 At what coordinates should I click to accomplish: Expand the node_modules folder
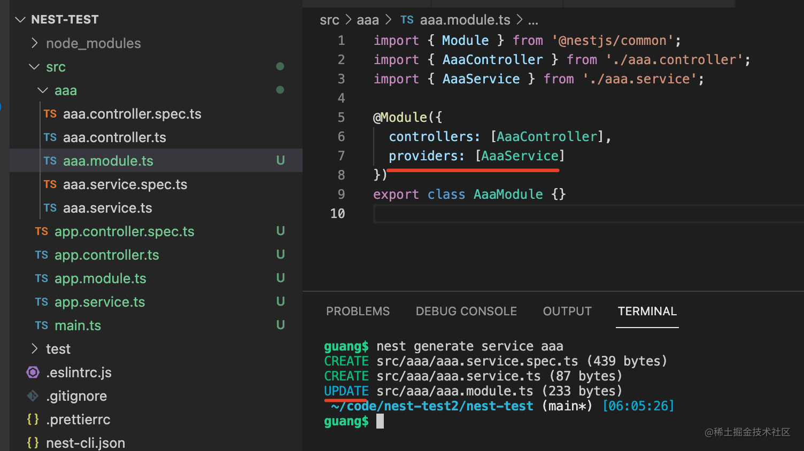point(35,43)
